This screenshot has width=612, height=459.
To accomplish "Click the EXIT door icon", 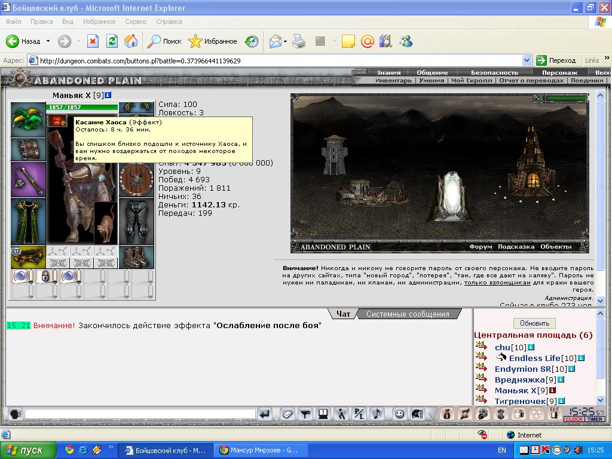I will [554, 414].
